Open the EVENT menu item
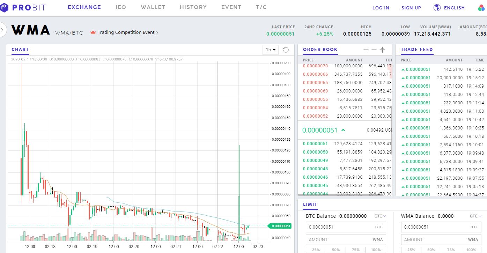Image resolution: width=487 pixels, height=253 pixels. pyautogui.click(x=231, y=7)
